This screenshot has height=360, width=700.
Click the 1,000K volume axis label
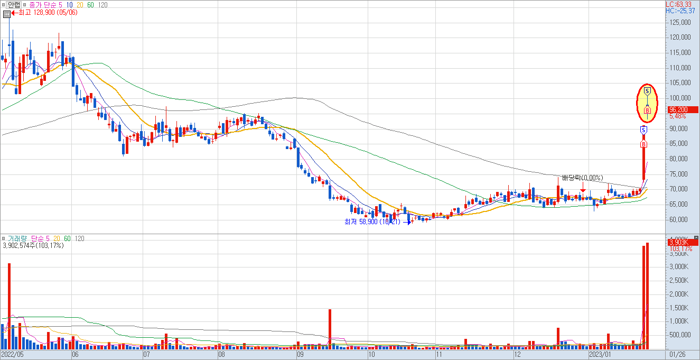click(679, 321)
